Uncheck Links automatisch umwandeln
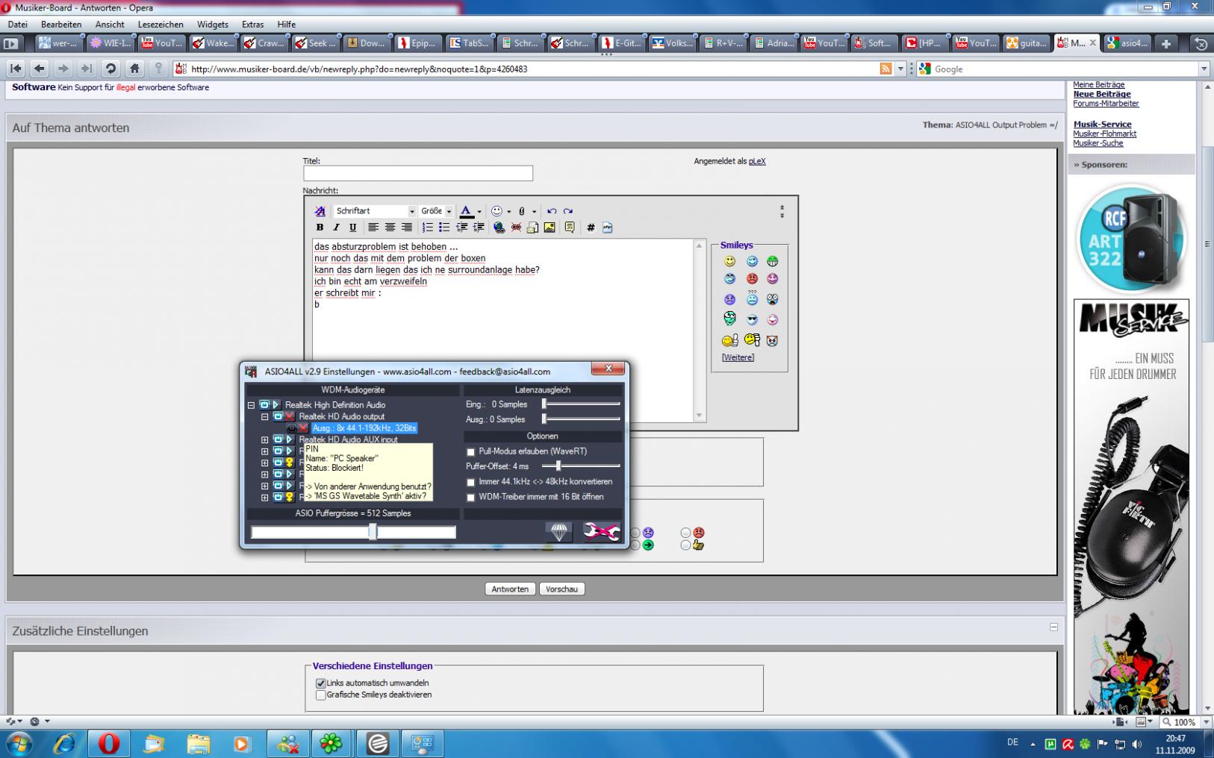This screenshot has height=758, width=1214. (x=320, y=683)
